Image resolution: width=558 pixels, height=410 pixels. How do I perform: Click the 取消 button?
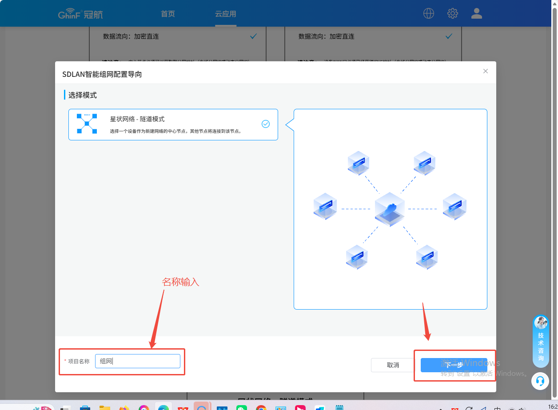pyautogui.click(x=393, y=365)
